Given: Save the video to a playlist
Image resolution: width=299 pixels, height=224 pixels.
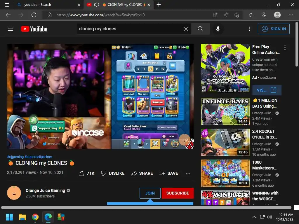Looking at the screenshot, I should [168, 173].
